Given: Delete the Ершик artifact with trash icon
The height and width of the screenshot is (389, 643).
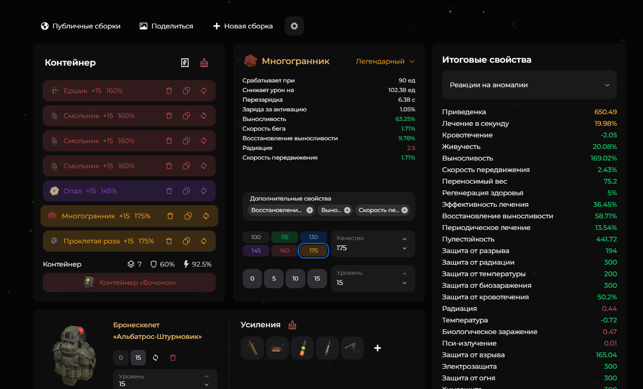Looking at the screenshot, I should pyautogui.click(x=169, y=91).
